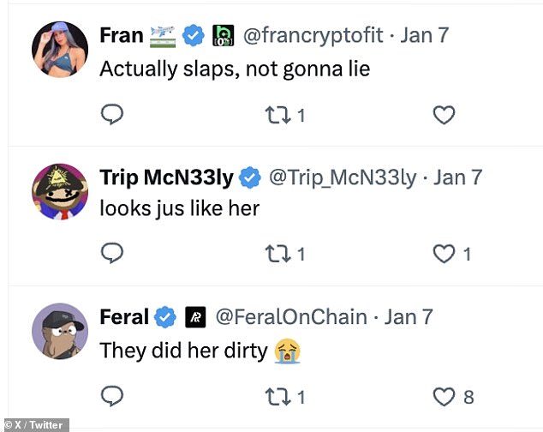
Task: Like Feral's tweet with 8 likes
Action: pos(444,396)
